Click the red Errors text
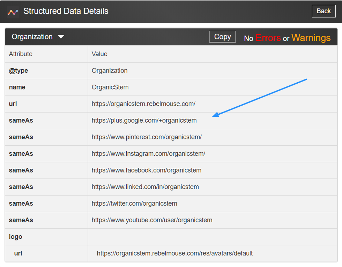Viewport: 342px width, 267px height. [268, 38]
